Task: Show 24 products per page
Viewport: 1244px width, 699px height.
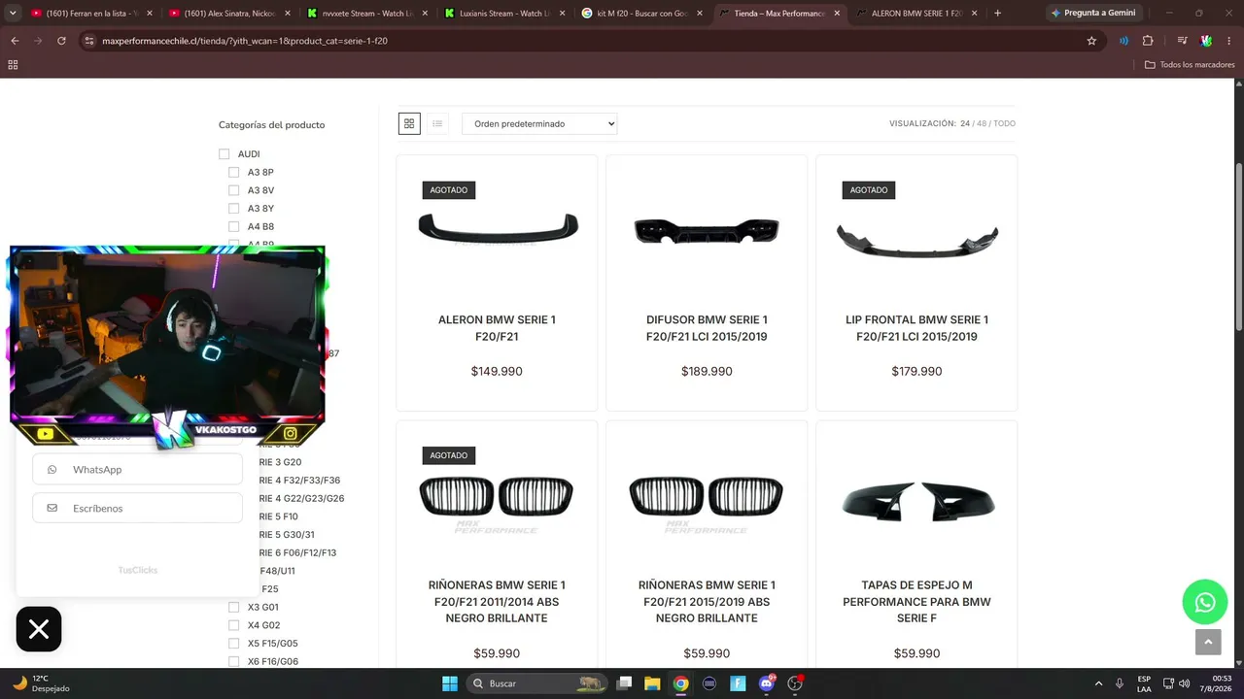Action: (965, 123)
